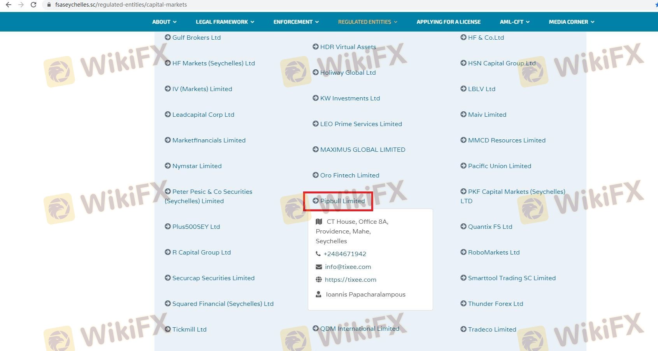Expand the QDM International Limited entry

(356, 328)
